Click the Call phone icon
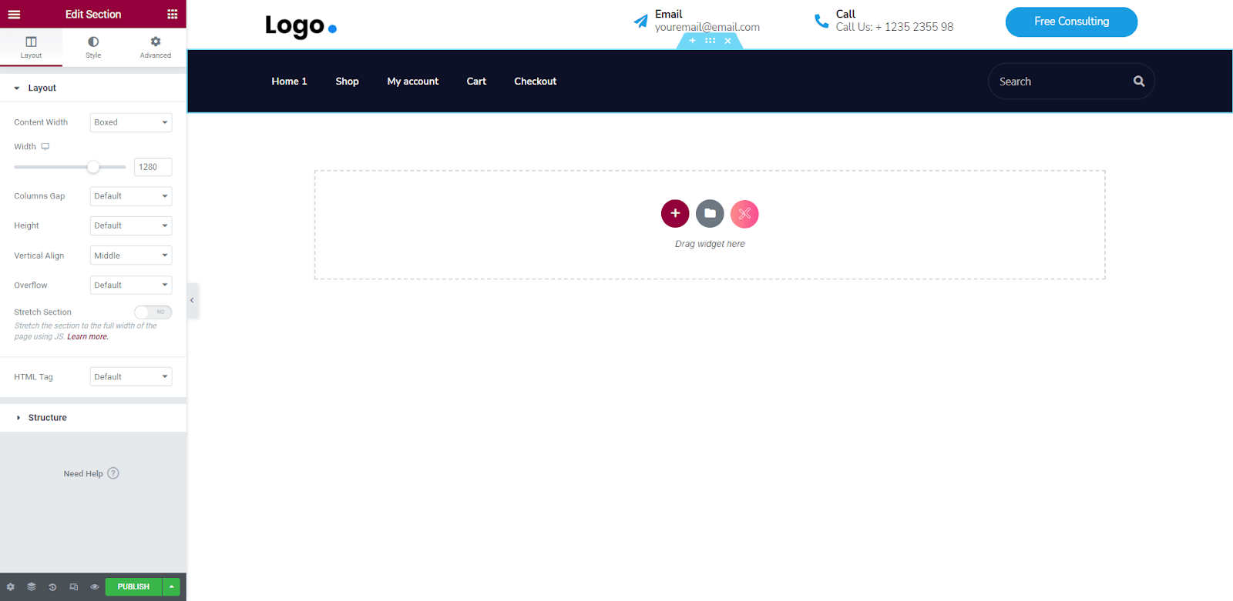1233x601 pixels. [x=821, y=21]
